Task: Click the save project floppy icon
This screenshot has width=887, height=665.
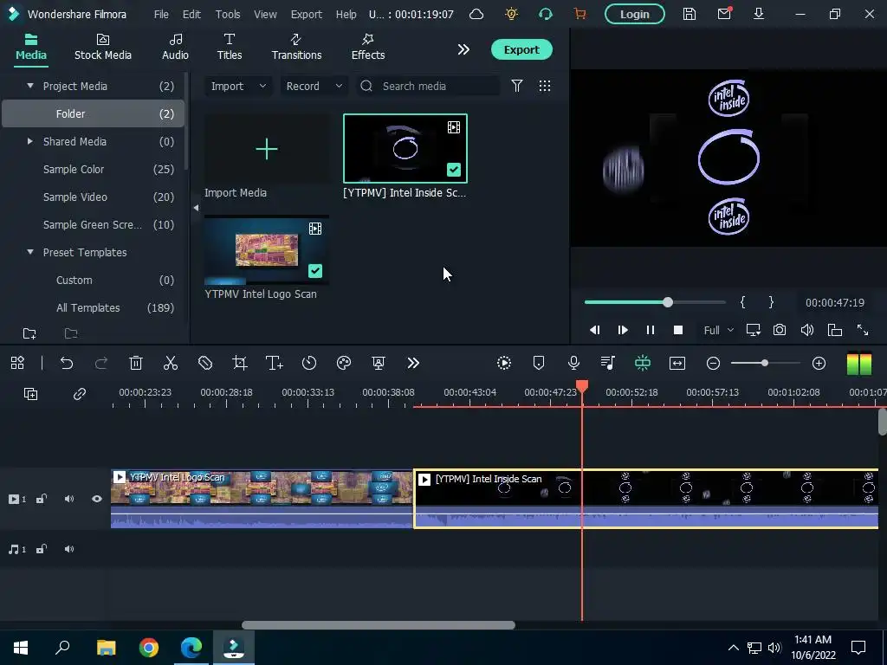Action: coord(689,14)
